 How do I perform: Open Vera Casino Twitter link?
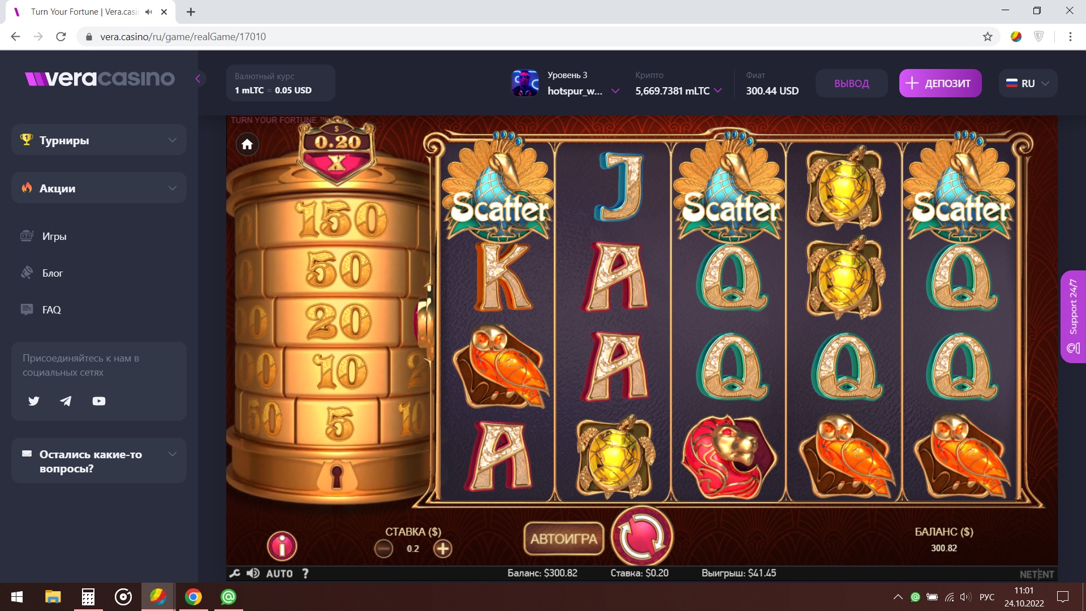coord(34,401)
